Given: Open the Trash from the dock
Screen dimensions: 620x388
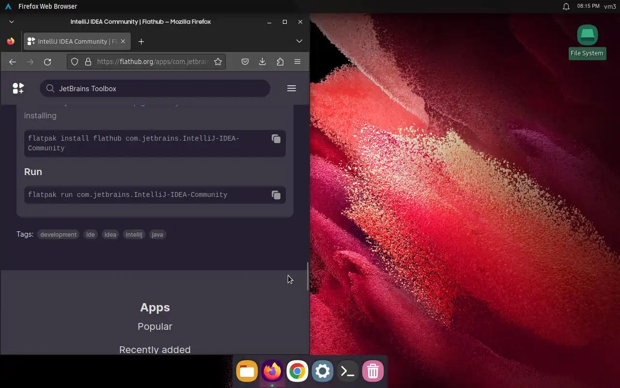Looking at the screenshot, I should tap(373, 372).
